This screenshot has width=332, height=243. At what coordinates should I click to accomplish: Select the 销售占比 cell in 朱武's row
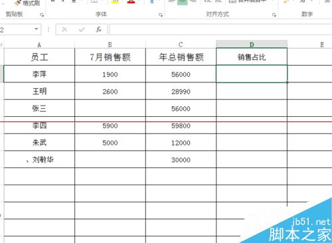tap(252, 143)
